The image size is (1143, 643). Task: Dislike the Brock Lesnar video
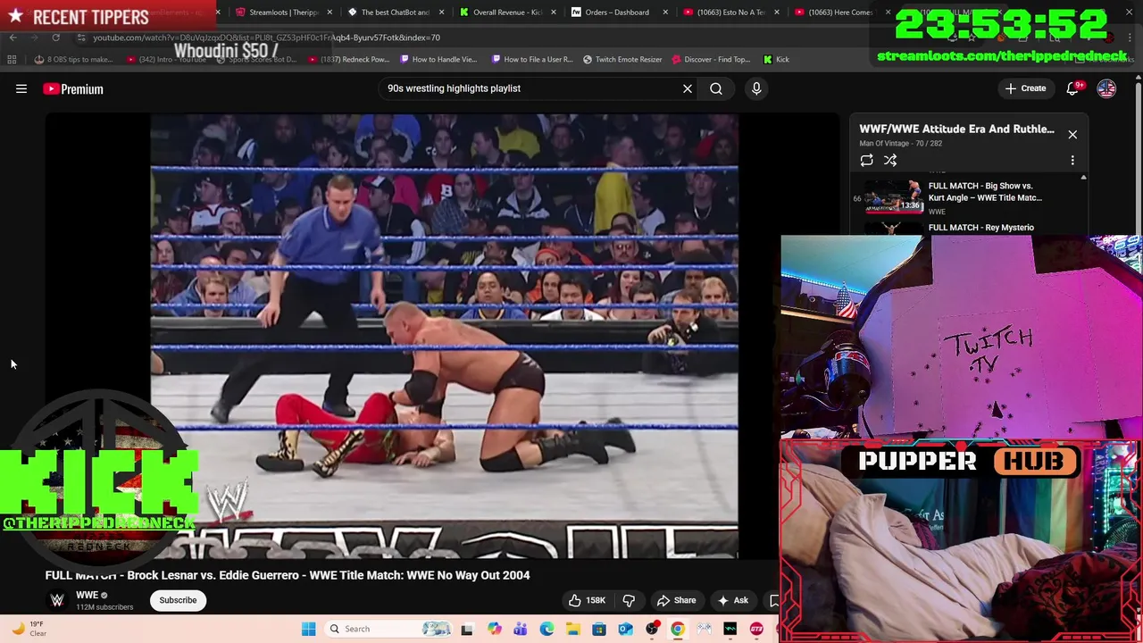[x=629, y=600]
